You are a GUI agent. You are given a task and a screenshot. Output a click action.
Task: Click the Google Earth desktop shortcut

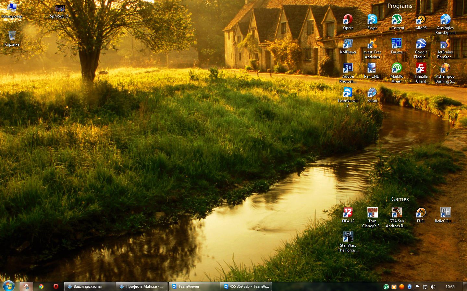(x=421, y=44)
